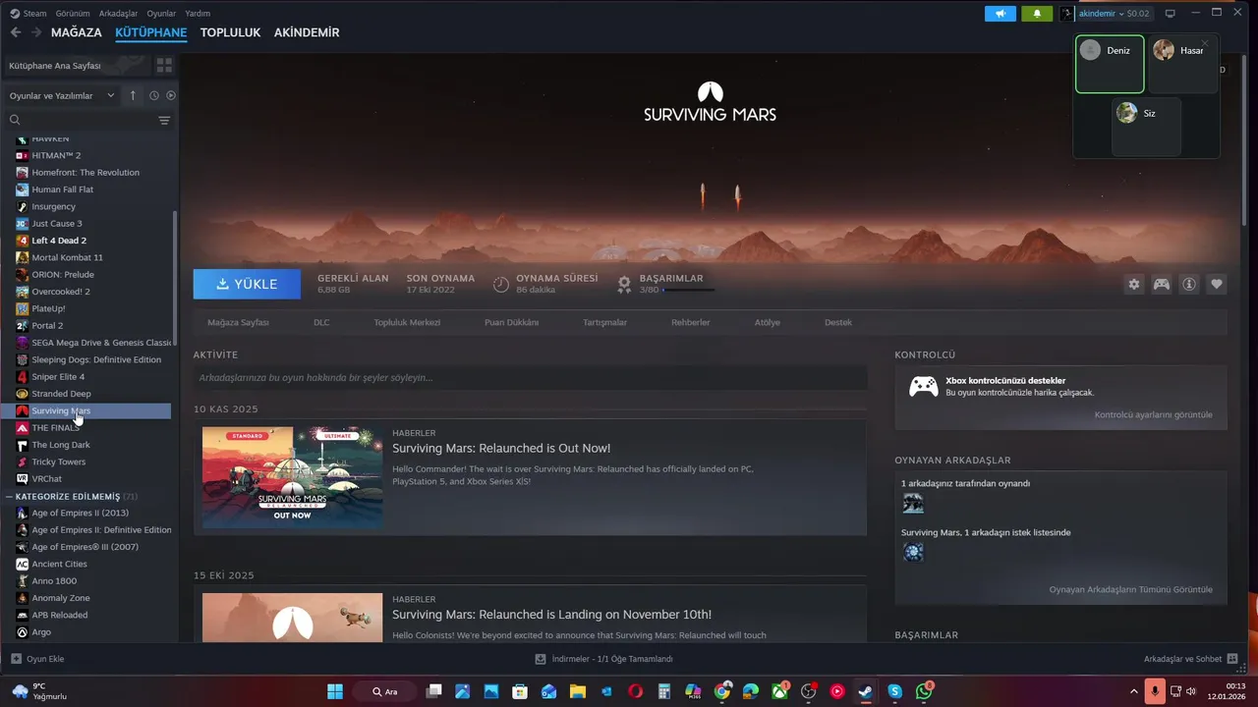Viewport: 1258px width, 707px height.
Task: Open the Windows Start button
Action: [335, 691]
